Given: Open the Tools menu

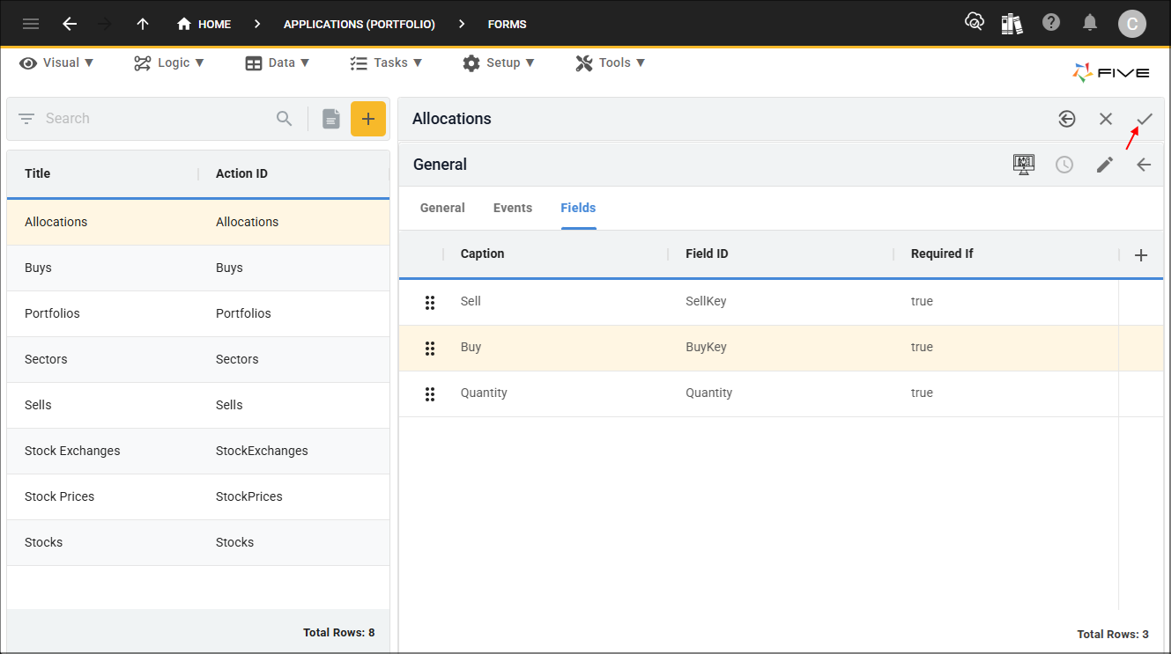Looking at the screenshot, I should 610,62.
